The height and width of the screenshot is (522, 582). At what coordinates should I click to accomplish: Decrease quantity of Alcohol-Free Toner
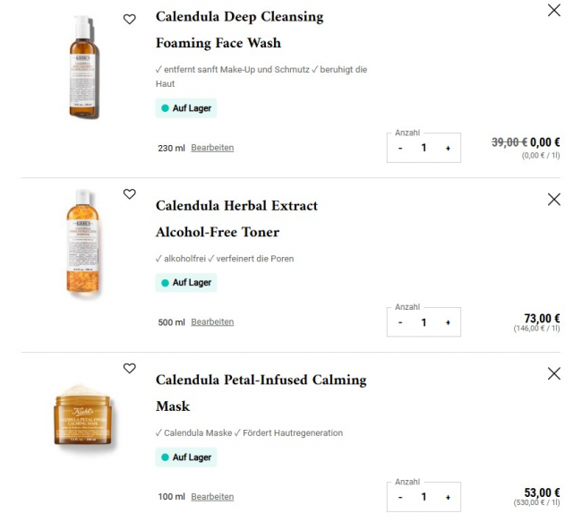pyautogui.click(x=400, y=322)
